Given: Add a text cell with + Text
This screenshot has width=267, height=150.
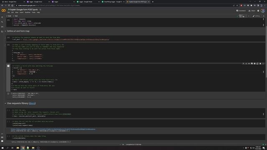Looking at the screenshot, I should tap(15, 16).
